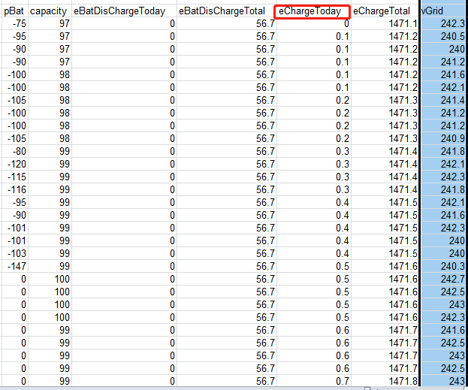Viewport: 468px width, 390px height.
Task: Click capacity 99 in the 1471.8 row
Action: pyautogui.click(x=50, y=381)
